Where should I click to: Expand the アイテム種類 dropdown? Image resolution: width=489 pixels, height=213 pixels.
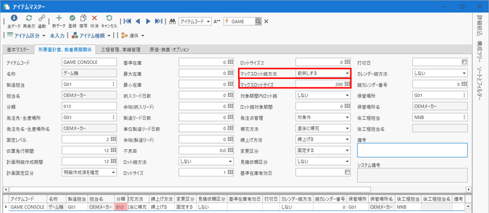pyautogui.click(x=109, y=36)
